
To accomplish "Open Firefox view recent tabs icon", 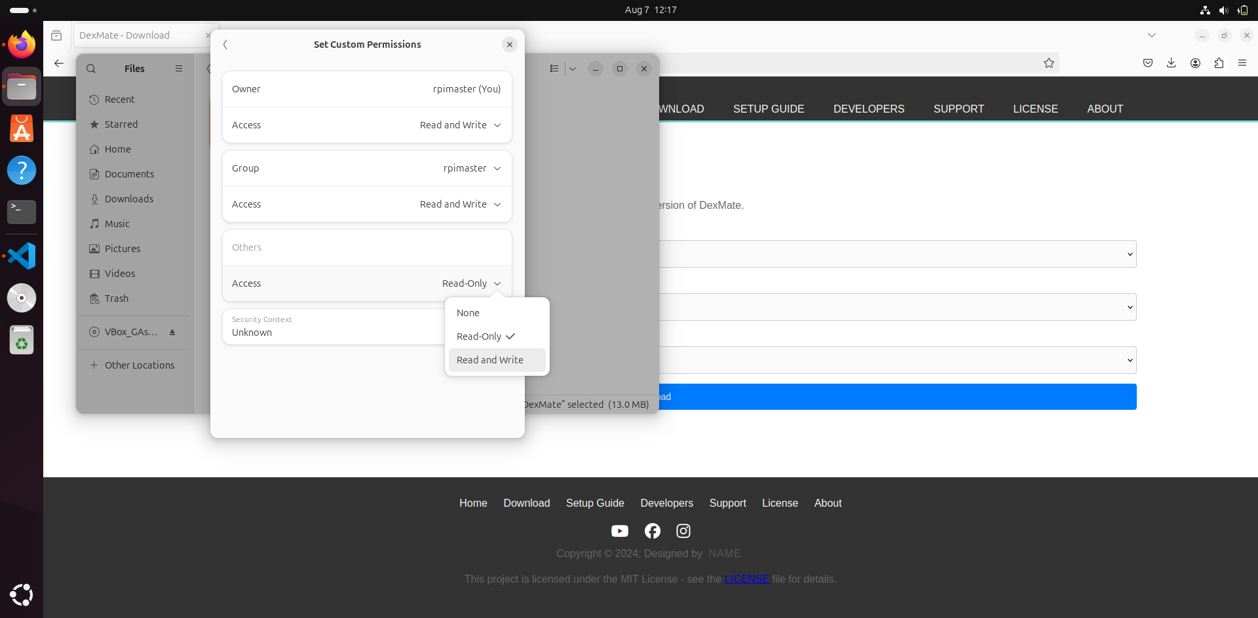I will [56, 35].
